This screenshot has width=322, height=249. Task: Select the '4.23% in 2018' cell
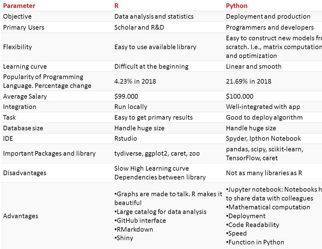pyautogui.click(x=135, y=81)
